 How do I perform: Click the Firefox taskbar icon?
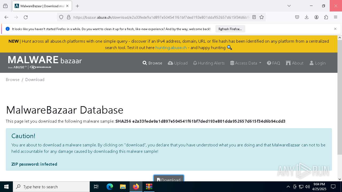(x=136, y=187)
